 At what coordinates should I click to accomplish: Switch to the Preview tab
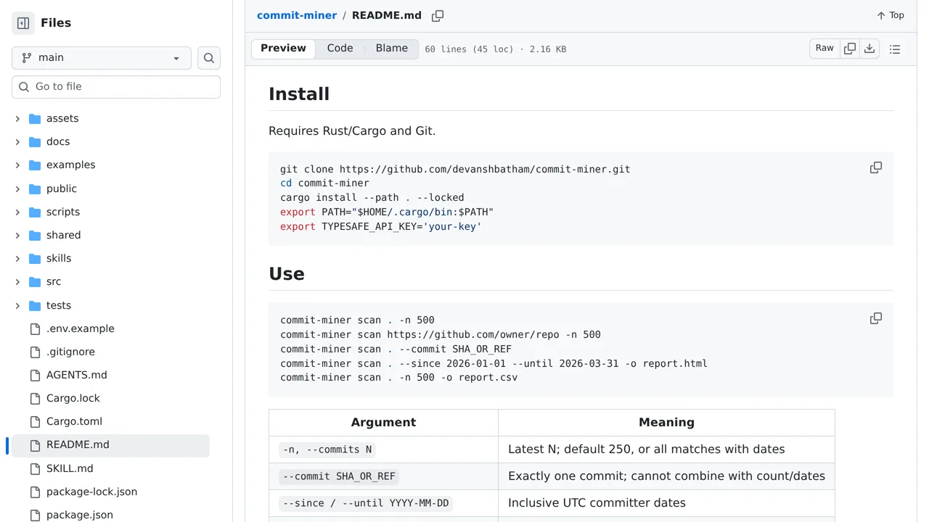tap(283, 49)
